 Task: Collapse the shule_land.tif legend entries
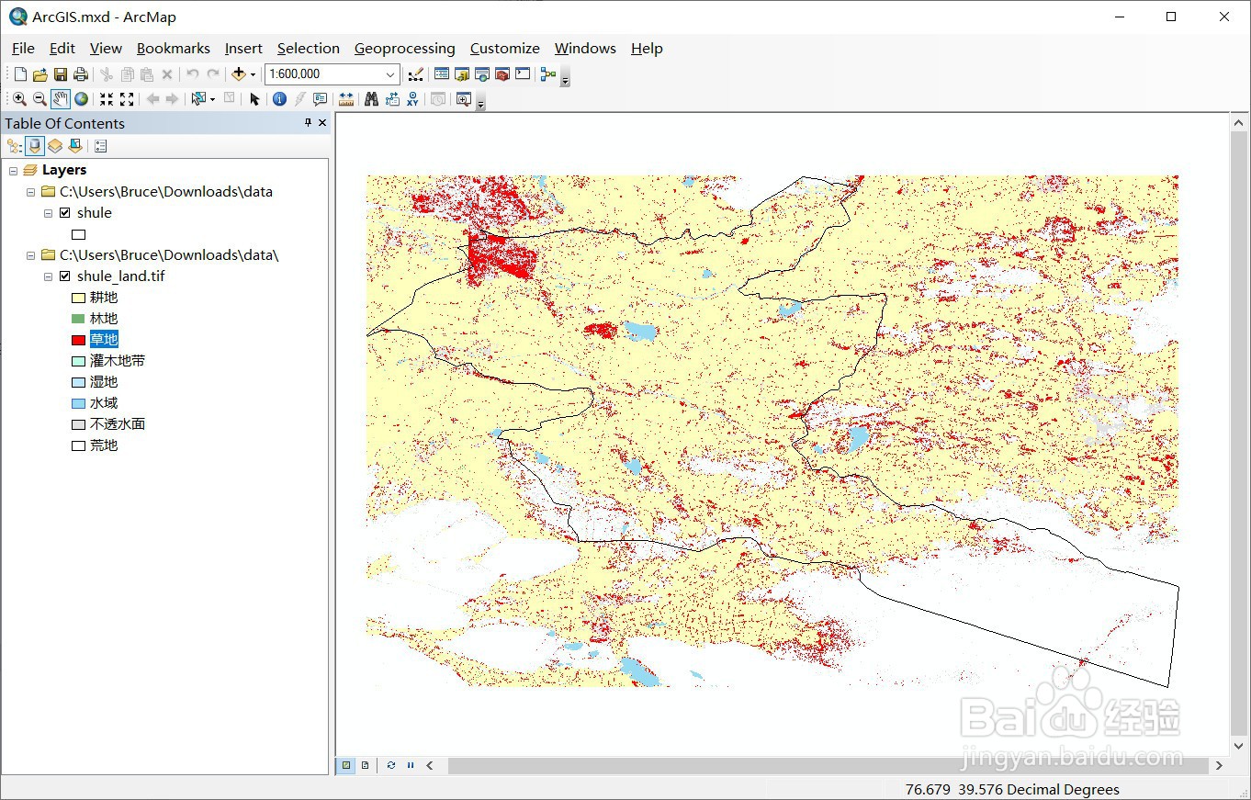click(x=48, y=276)
